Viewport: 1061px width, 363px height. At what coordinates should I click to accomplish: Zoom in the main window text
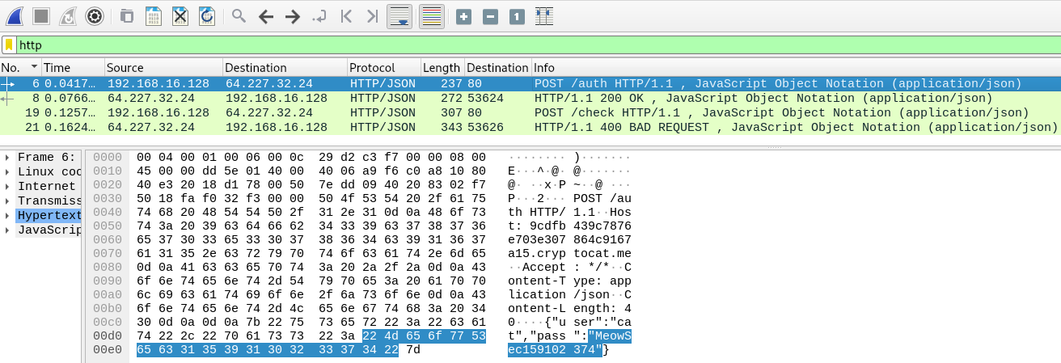pyautogui.click(x=463, y=15)
